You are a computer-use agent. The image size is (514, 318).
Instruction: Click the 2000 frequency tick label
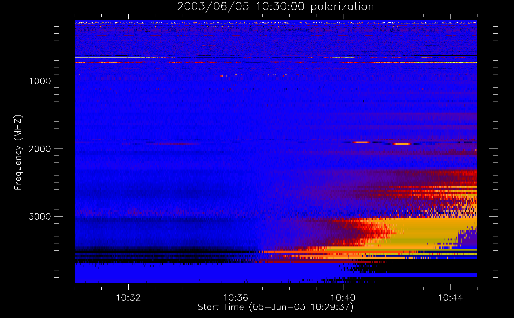pyautogui.click(x=40, y=149)
